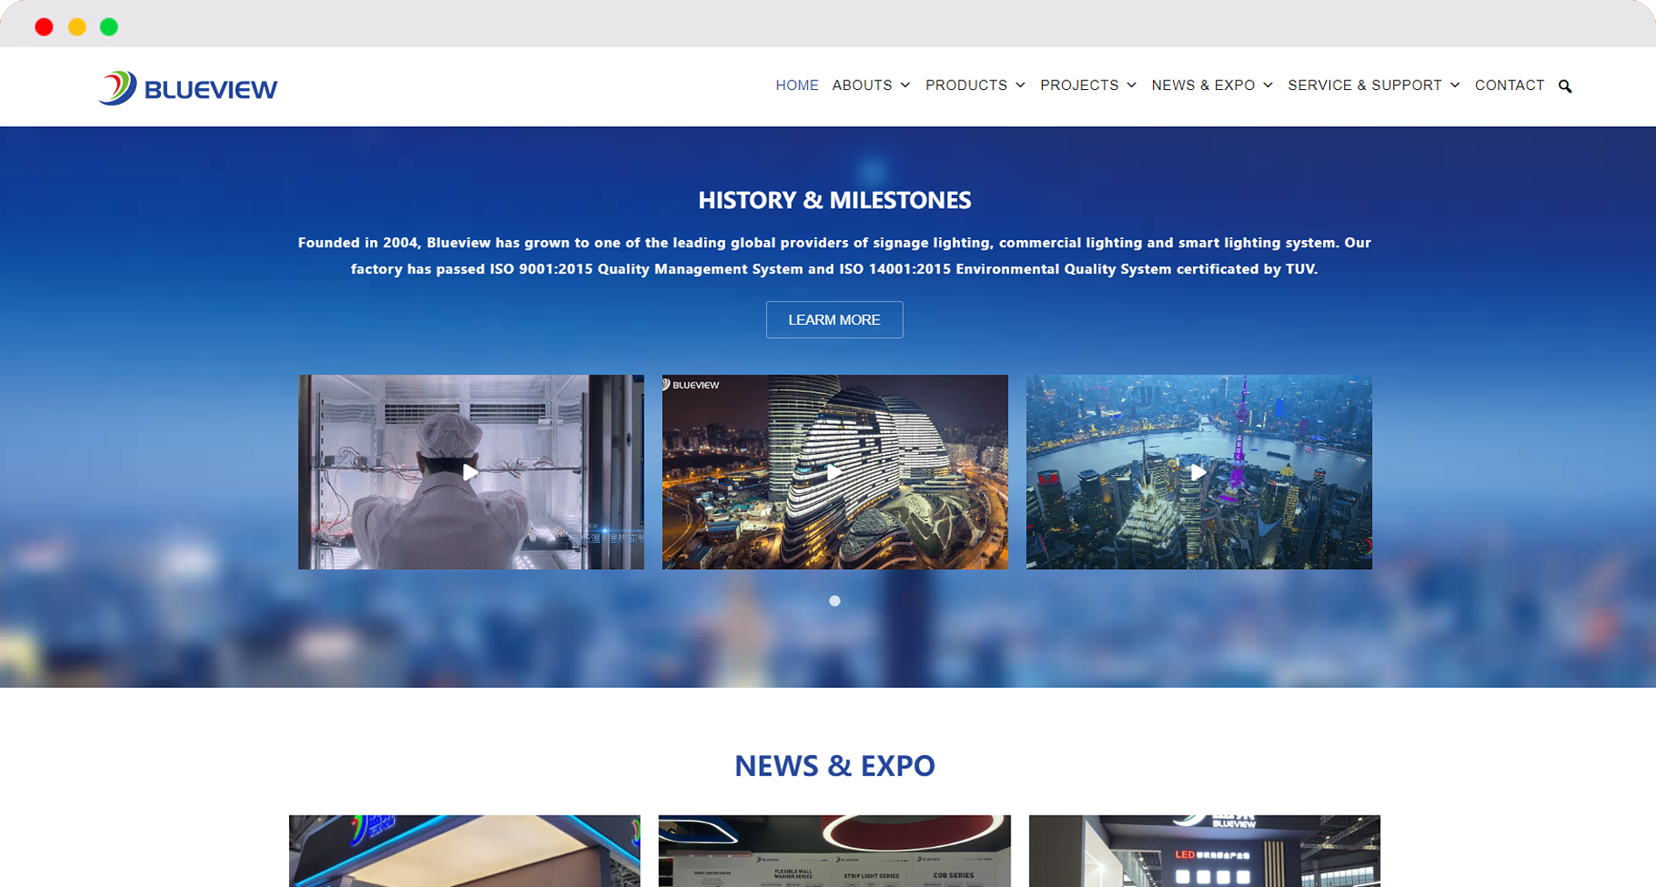The image size is (1656, 887).
Task: Play the curved building night video
Action: coord(834,472)
